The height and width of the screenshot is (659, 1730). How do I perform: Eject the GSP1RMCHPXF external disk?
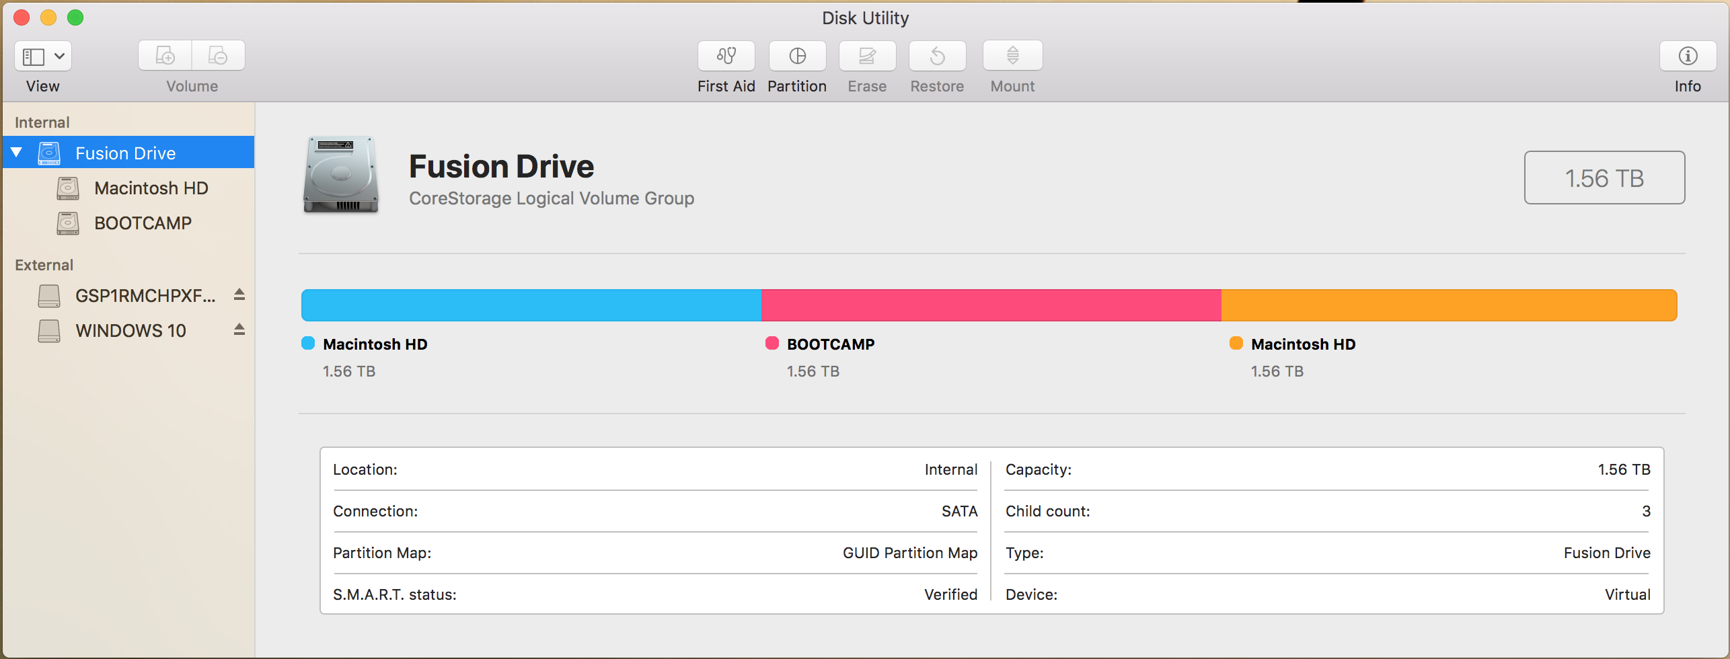point(239,295)
